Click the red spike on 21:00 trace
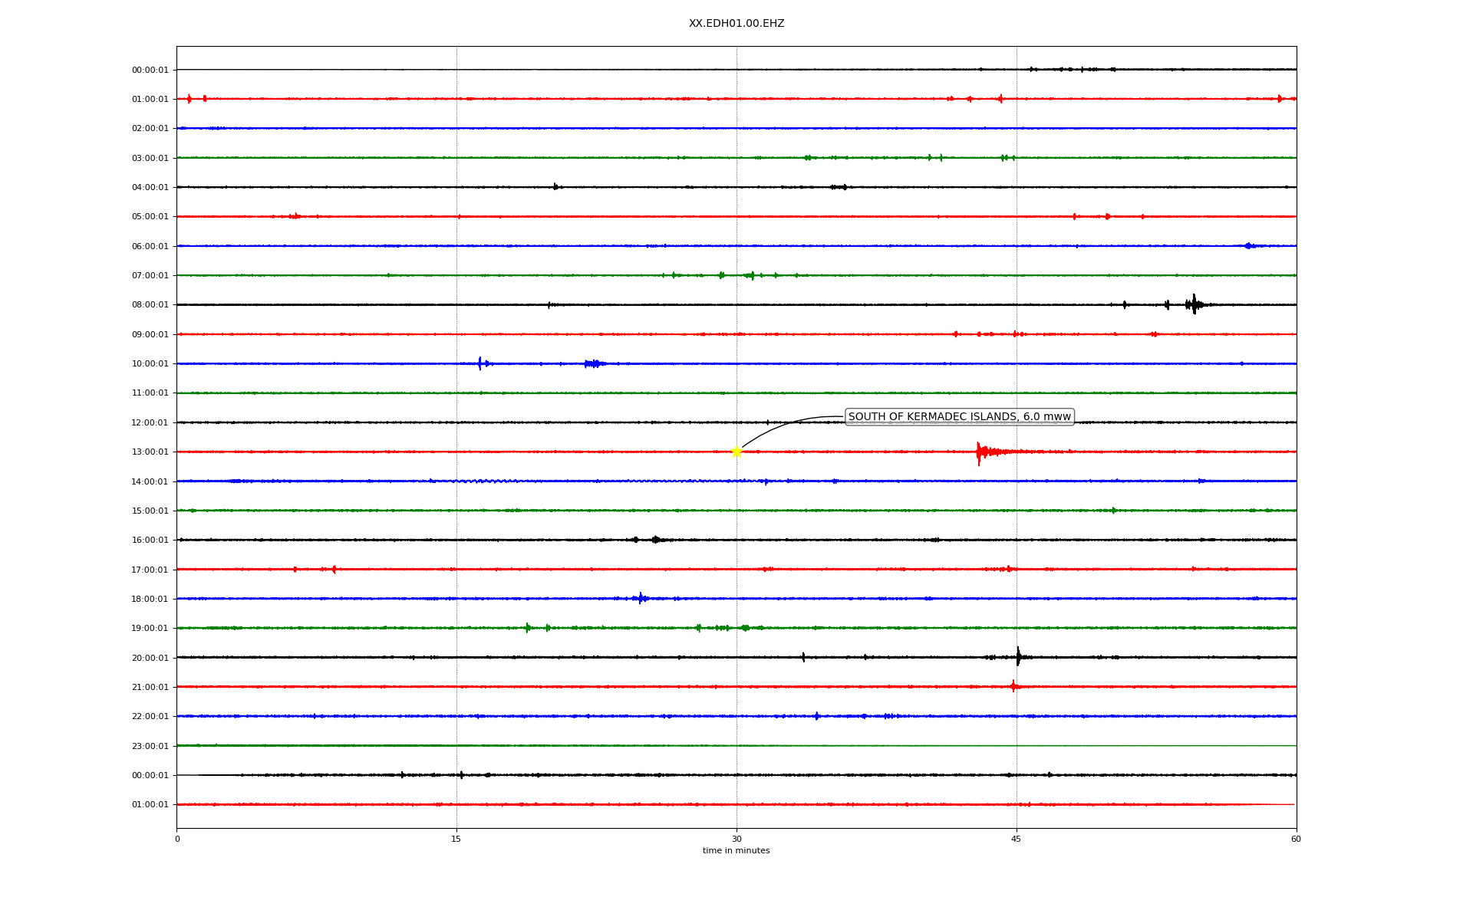The image size is (1473, 920). point(1013,686)
